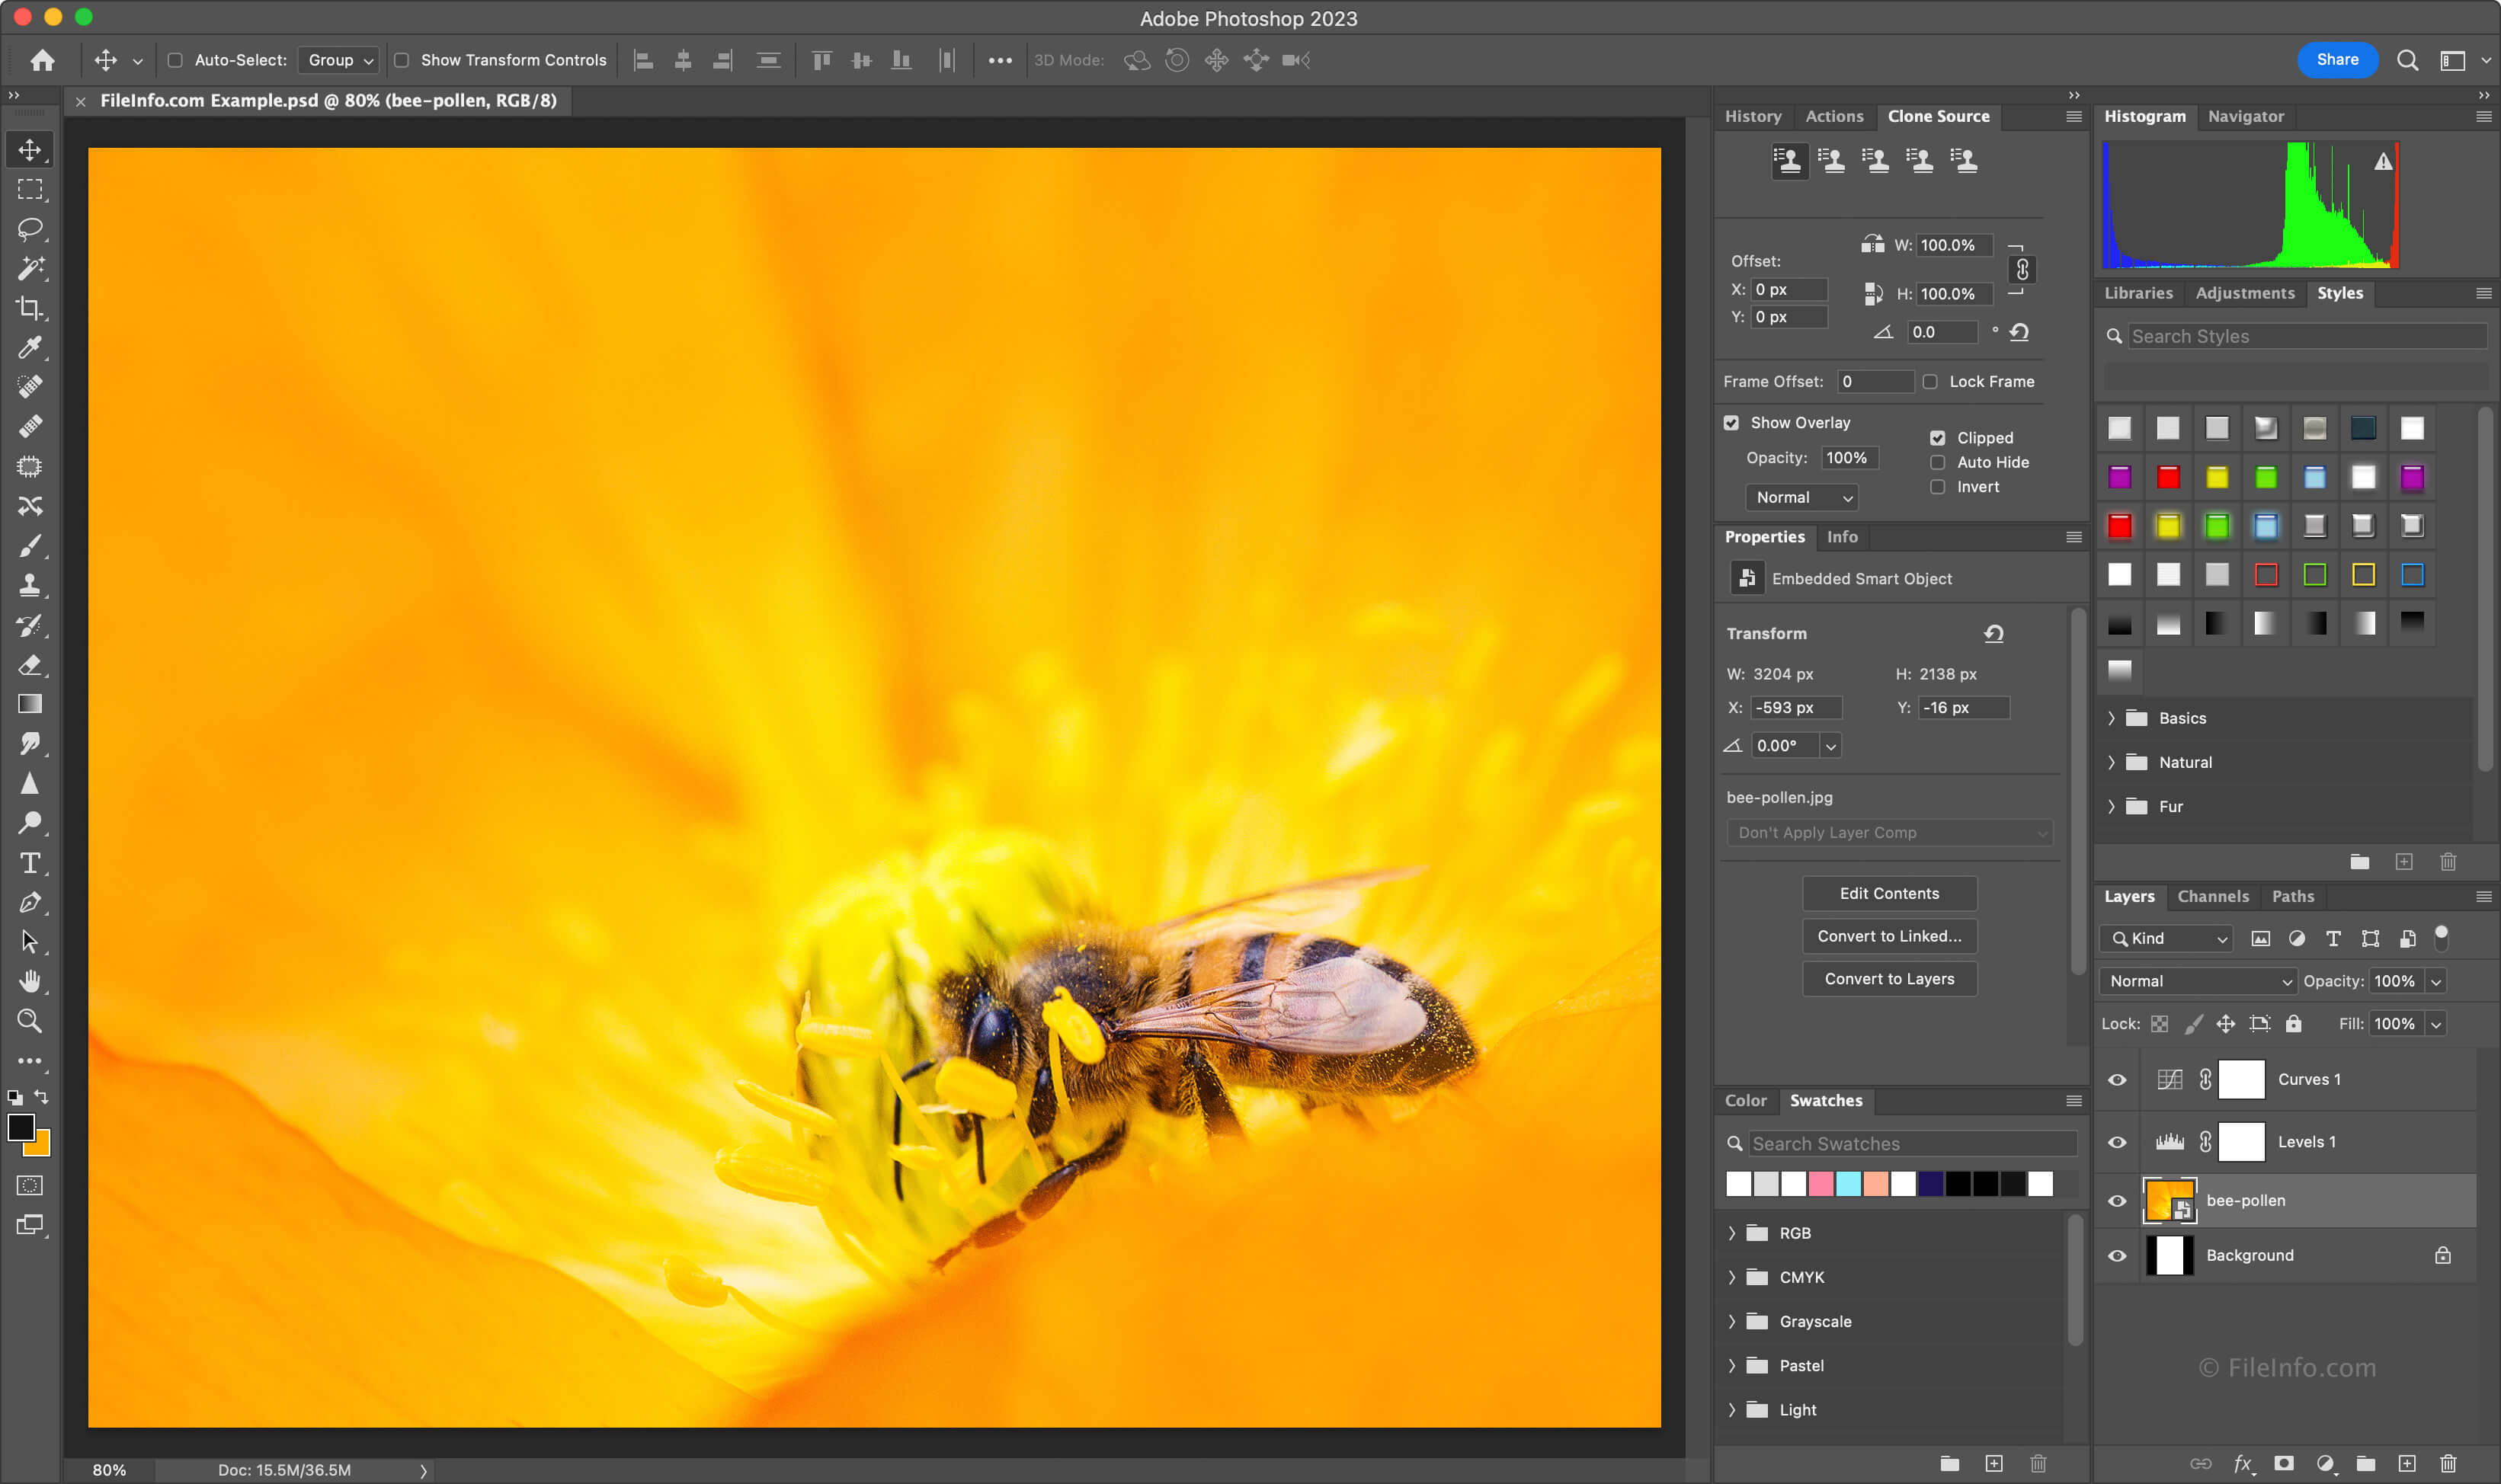
Task: Toggle visibility of Curves 1 layer
Action: tap(2116, 1078)
